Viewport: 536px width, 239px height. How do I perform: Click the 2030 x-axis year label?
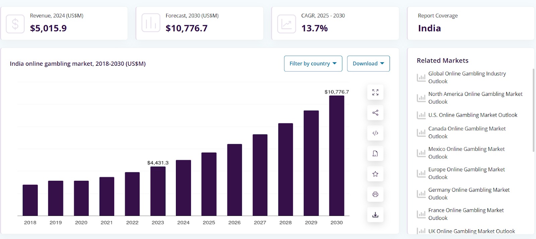(x=337, y=223)
